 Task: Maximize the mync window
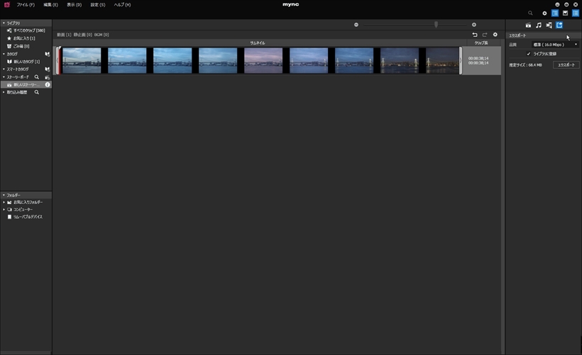pyautogui.click(x=566, y=4)
